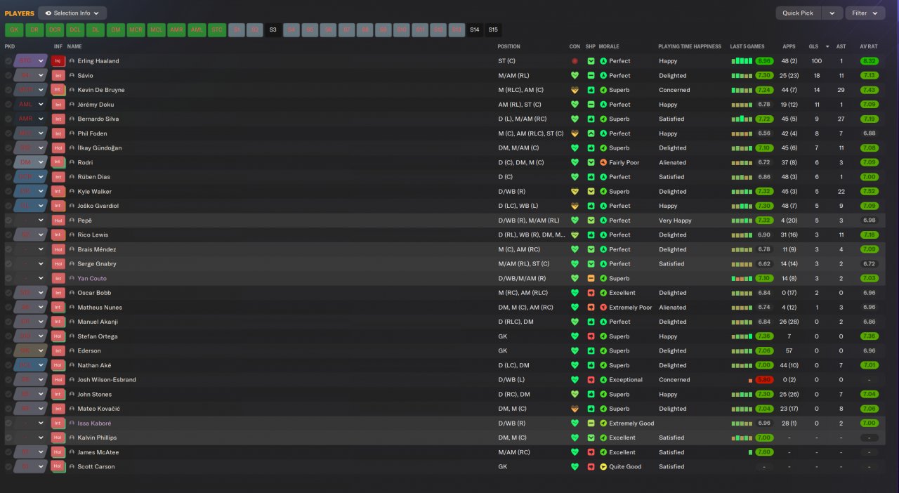This screenshot has width=899, height=493.
Task: Click Erling Haaland's Inj injury status icon
Action: [x=58, y=61]
